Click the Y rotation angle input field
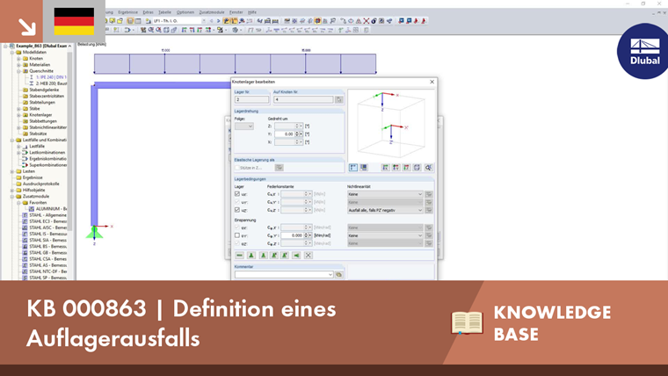This screenshot has height=376, width=668. (285, 134)
